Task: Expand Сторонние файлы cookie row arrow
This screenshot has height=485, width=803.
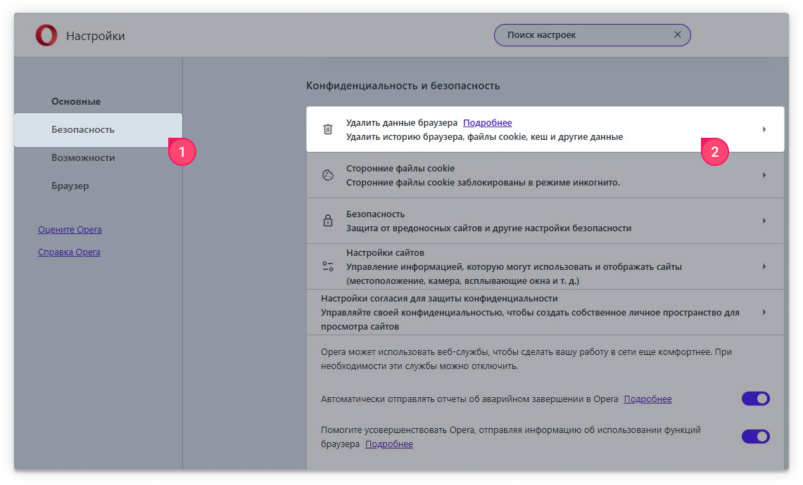Action: (764, 175)
